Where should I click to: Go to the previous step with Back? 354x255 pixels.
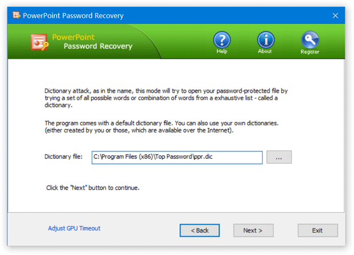(x=199, y=230)
